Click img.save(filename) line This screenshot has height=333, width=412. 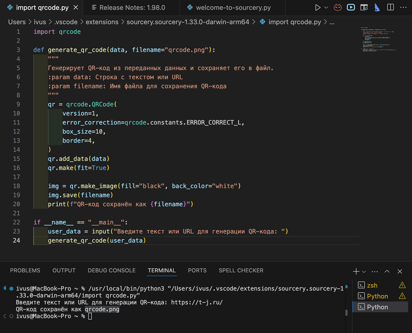pos(81,195)
